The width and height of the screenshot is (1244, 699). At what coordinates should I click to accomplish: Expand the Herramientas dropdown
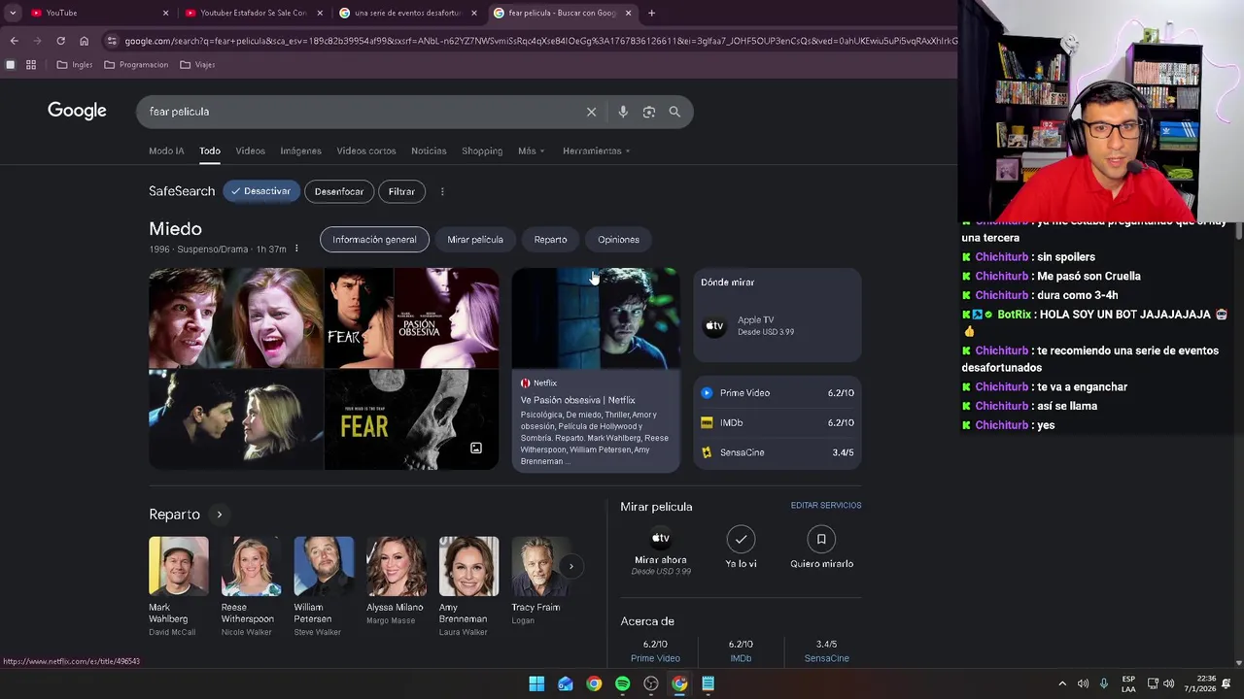click(x=596, y=150)
